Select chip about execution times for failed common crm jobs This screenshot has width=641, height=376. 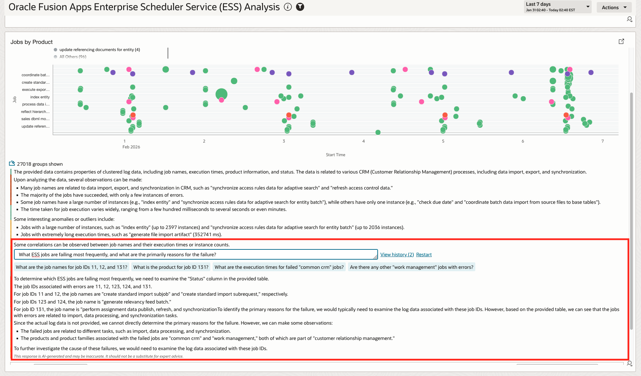click(x=279, y=267)
